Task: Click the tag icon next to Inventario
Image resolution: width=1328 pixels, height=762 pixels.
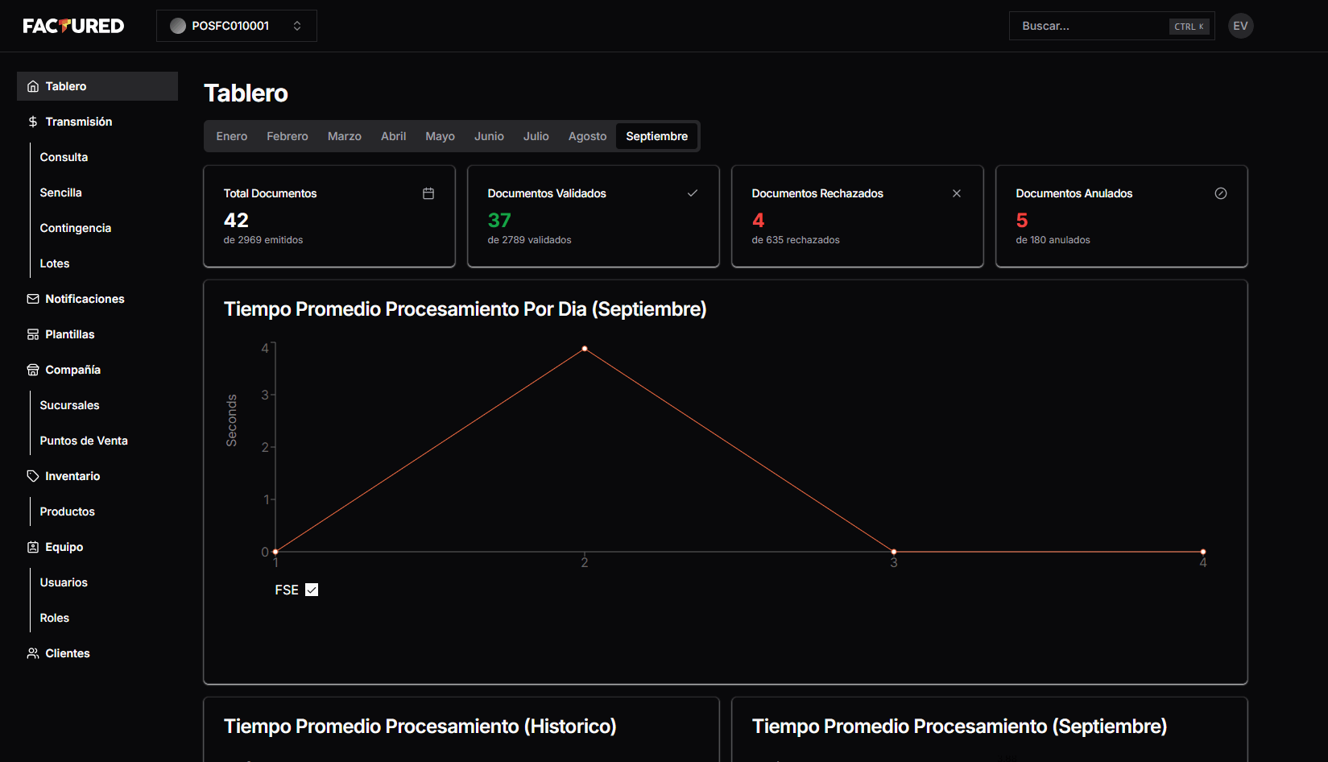Action: pyautogui.click(x=33, y=476)
